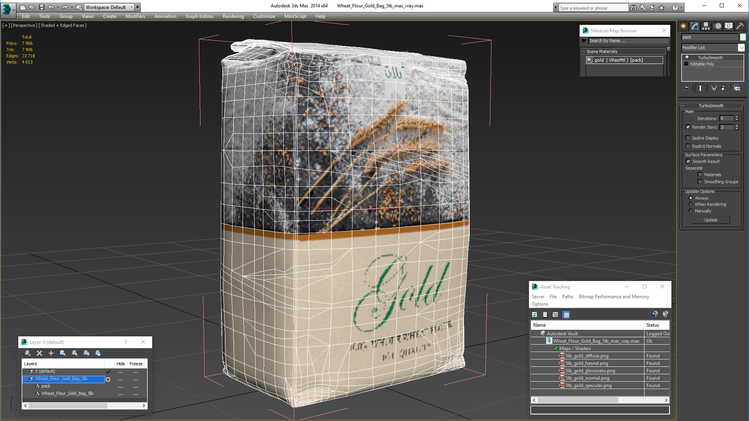
Task: Click the Pin Stack icon
Action: point(687,88)
